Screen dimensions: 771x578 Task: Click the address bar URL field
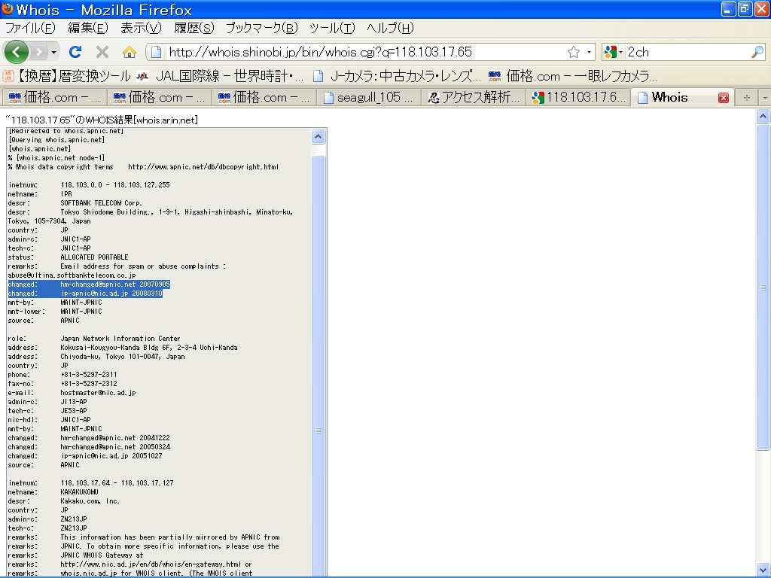point(364,52)
